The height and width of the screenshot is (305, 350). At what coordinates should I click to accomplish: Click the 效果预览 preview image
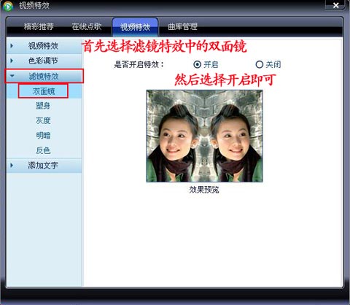[x=204, y=136]
